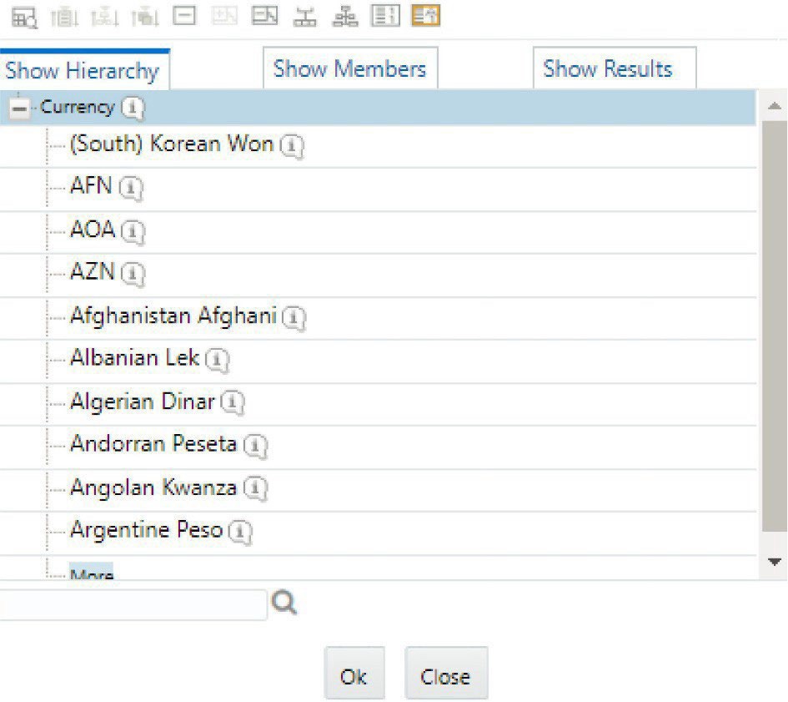
Task: Open info icon beside (South) Korean Won
Action: (x=292, y=146)
